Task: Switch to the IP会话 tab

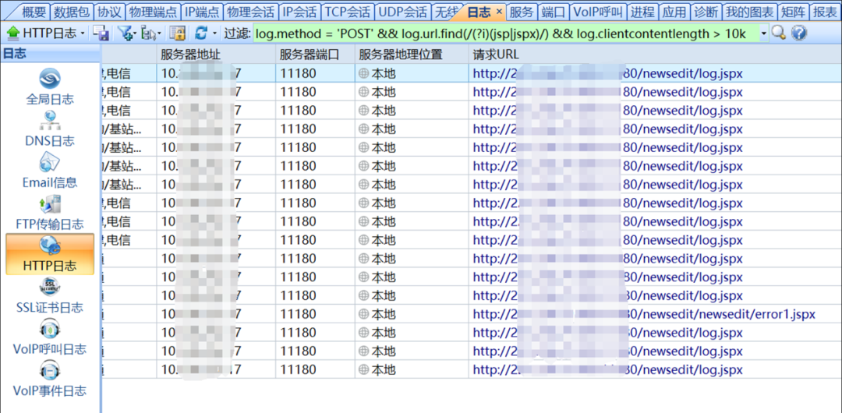Action: [299, 12]
